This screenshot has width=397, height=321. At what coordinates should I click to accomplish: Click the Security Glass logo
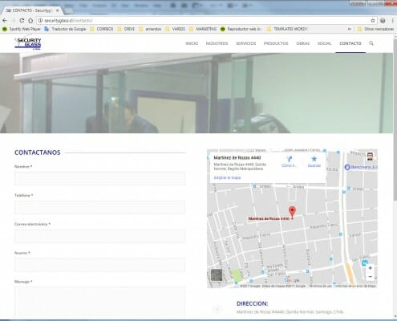pyautogui.click(x=28, y=43)
